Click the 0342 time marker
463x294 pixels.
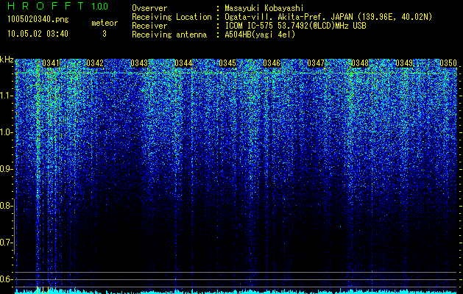[x=95, y=63]
